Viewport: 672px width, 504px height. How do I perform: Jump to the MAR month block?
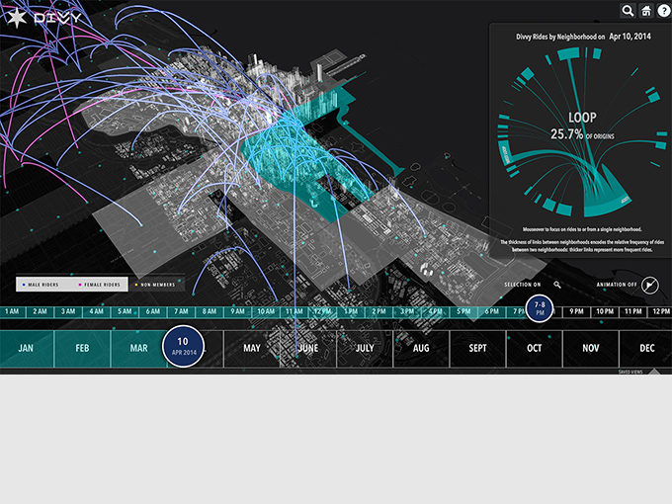[x=137, y=349]
